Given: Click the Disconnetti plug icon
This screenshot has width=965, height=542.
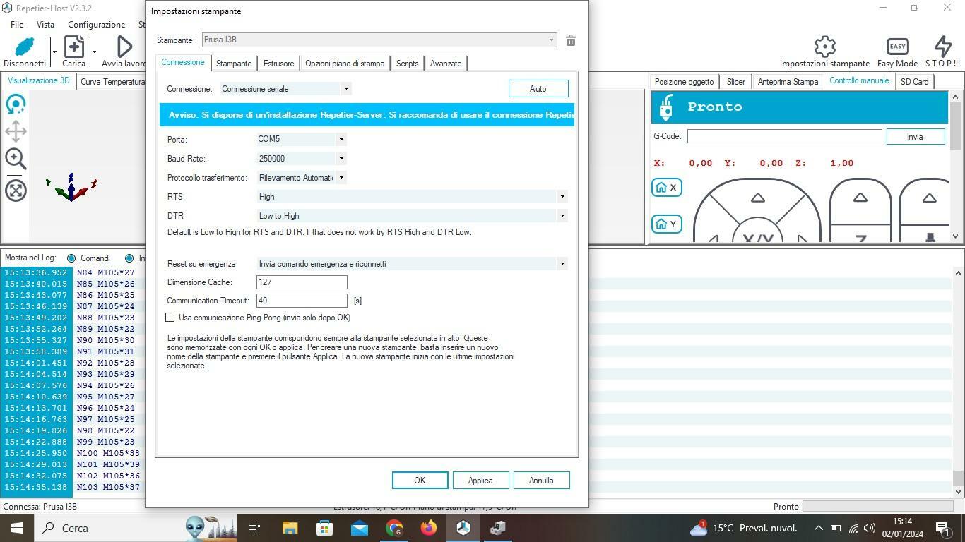Looking at the screenshot, I should [x=25, y=47].
